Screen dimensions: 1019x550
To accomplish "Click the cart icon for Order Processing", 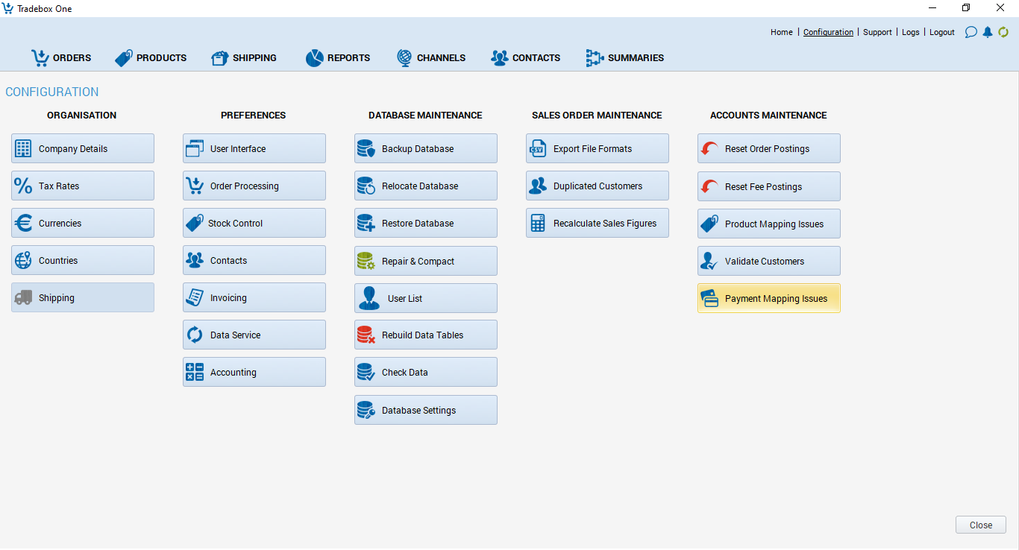I will [195, 186].
